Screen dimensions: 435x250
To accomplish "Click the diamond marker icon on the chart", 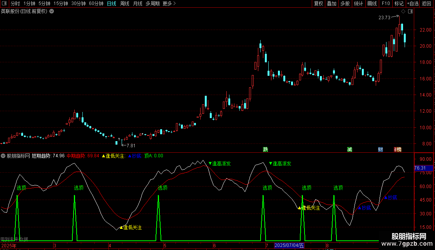I will tap(403, 12).
